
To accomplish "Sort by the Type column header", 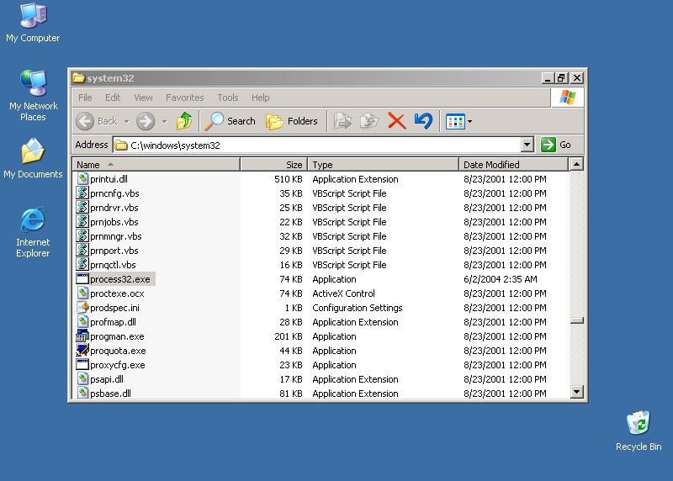I will pos(383,164).
